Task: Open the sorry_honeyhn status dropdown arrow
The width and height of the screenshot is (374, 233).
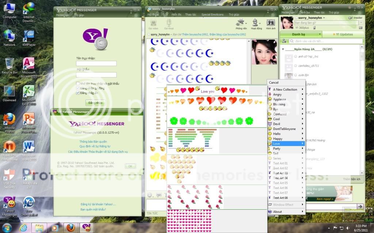Action: [x=324, y=18]
